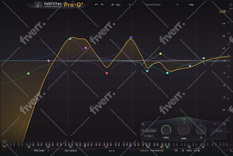The width and height of the screenshot is (233, 156).
Task: Toggle the piano keyboard display icon
Action: (4, 146)
